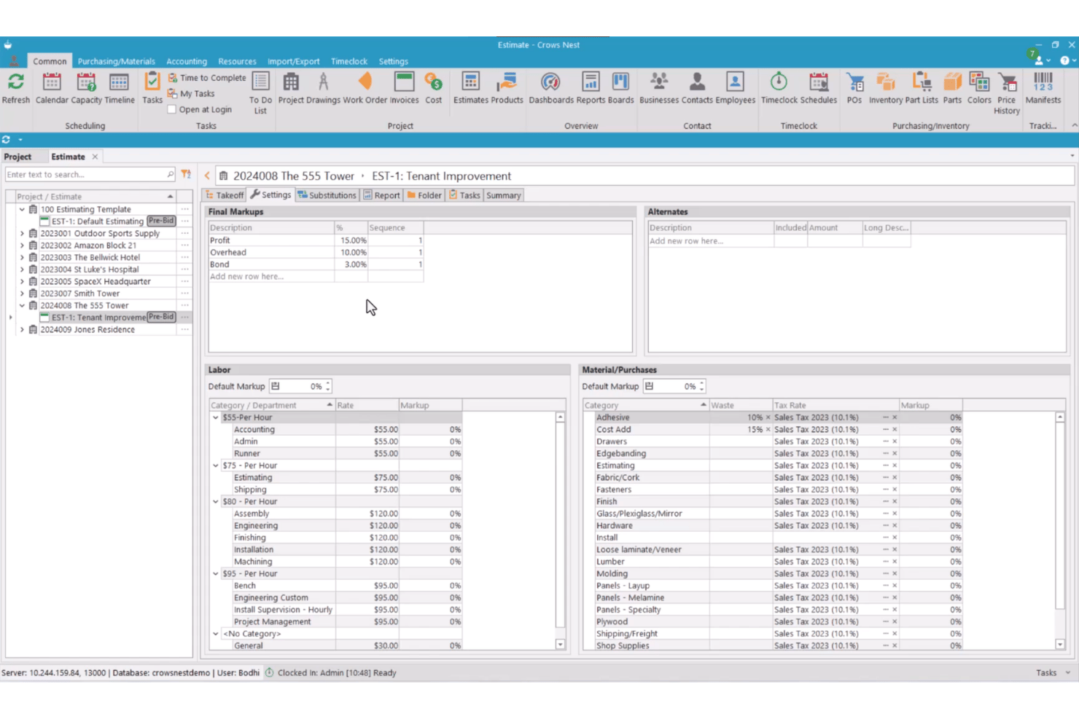Switch to the Purchasing/Materials ribbon tab

tap(117, 61)
